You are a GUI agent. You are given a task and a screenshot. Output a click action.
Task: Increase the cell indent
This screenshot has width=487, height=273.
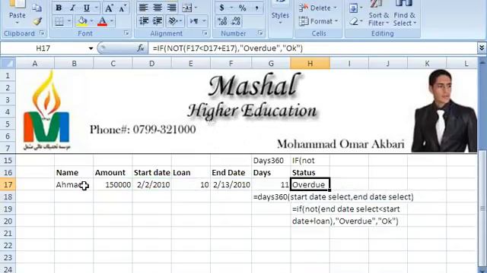pyautogui.click(x=158, y=21)
